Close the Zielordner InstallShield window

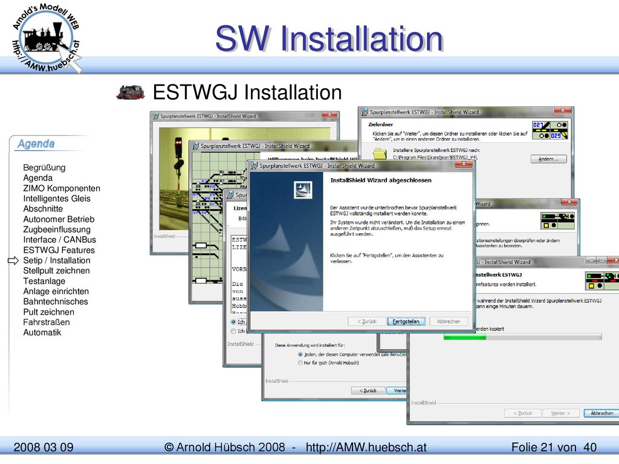563,110
